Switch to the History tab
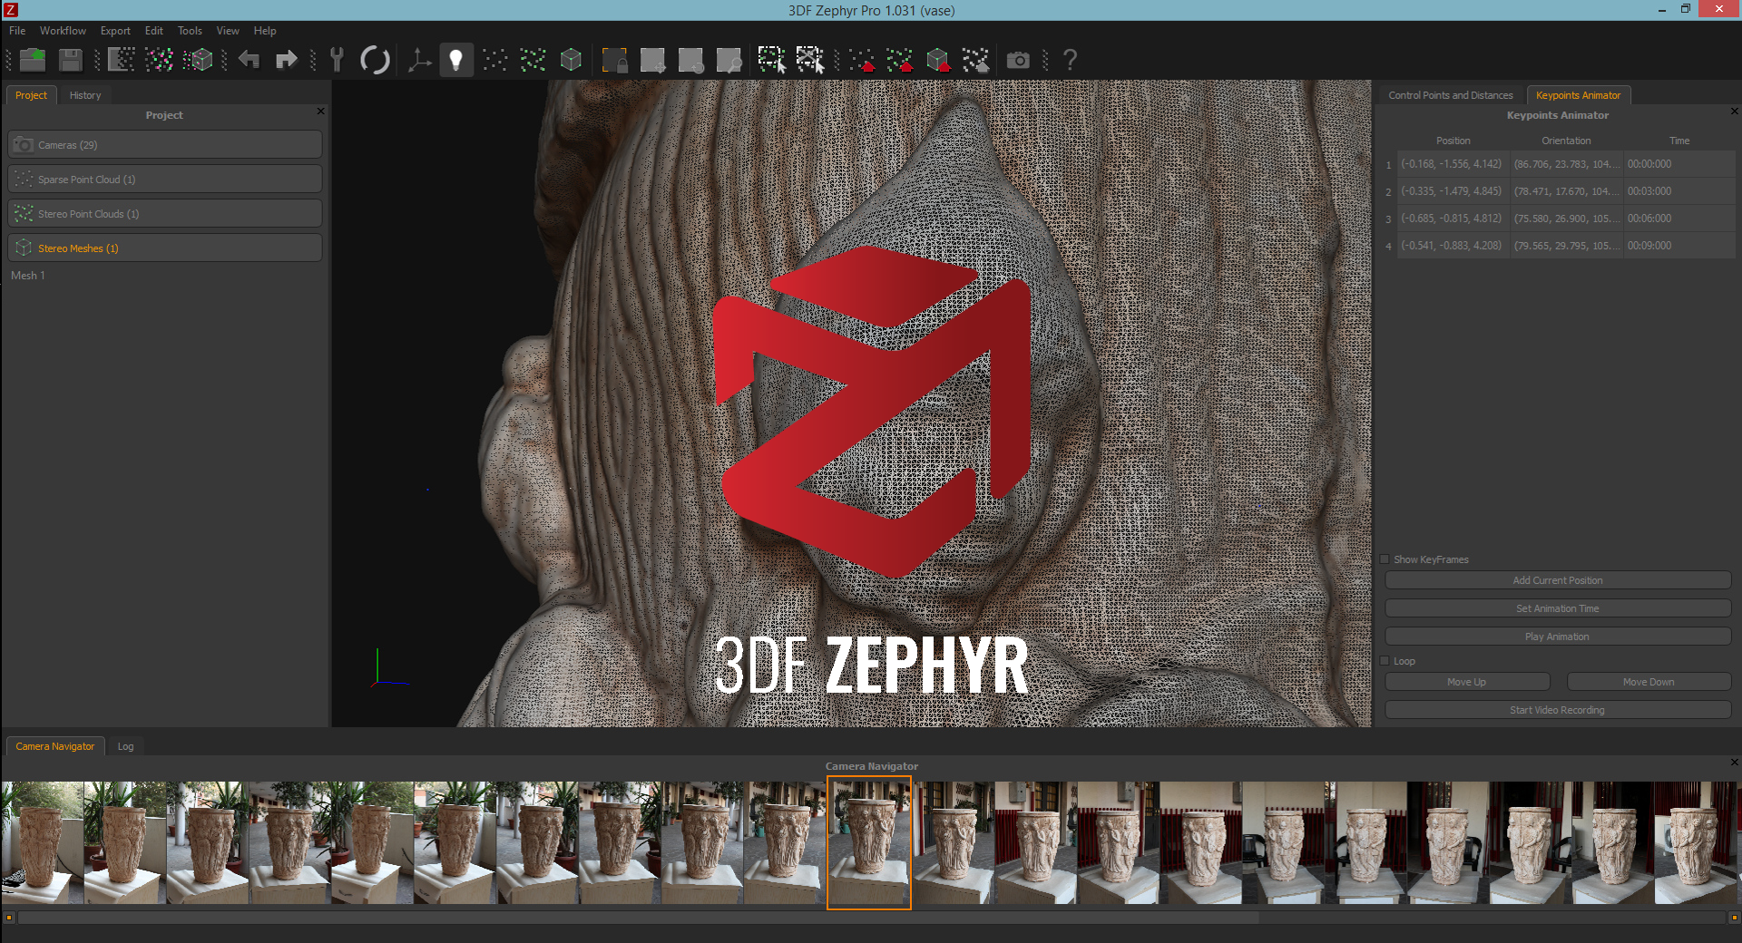Viewport: 1742px width, 943px height. (x=85, y=95)
